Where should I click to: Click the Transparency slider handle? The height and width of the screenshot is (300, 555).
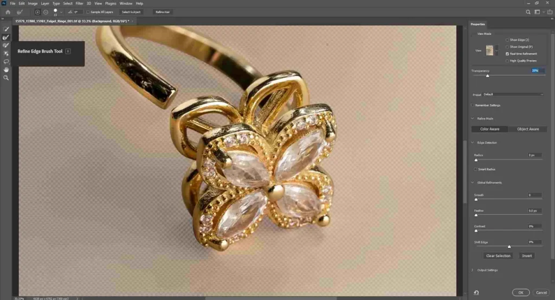(x=487, y=76)
